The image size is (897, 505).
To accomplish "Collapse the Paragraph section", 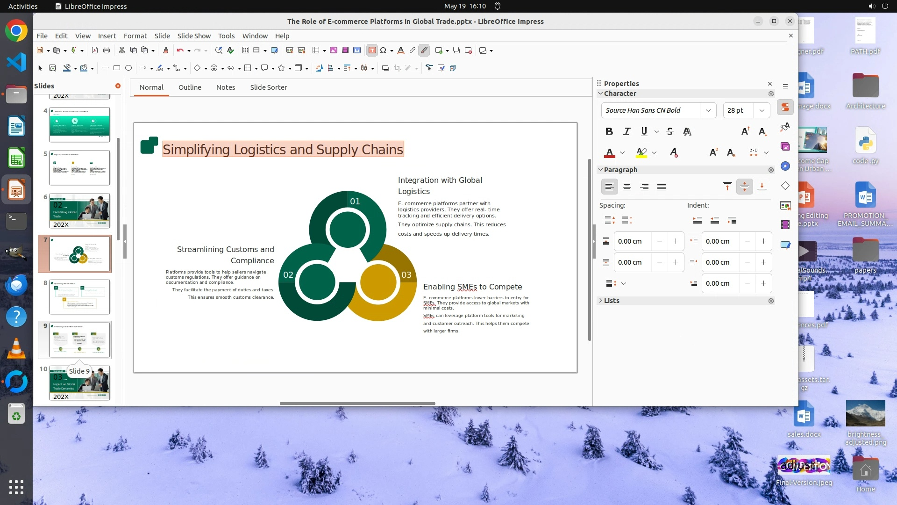I will pos(601,170).
